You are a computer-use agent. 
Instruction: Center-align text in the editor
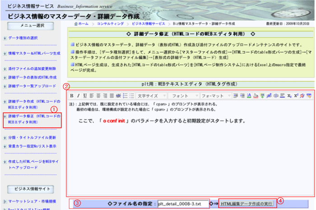click(98, 96)
